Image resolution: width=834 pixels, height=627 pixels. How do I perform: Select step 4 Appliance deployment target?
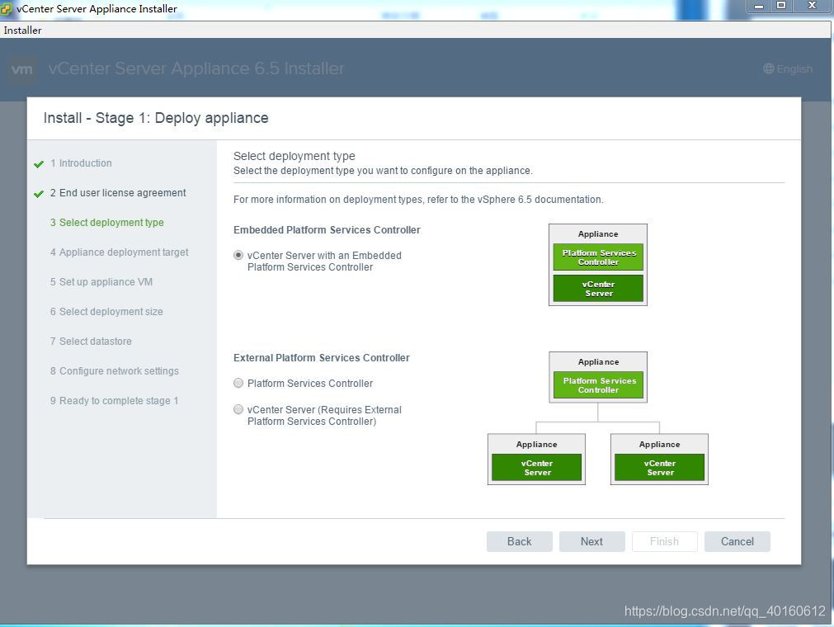[x=119, y=252]
